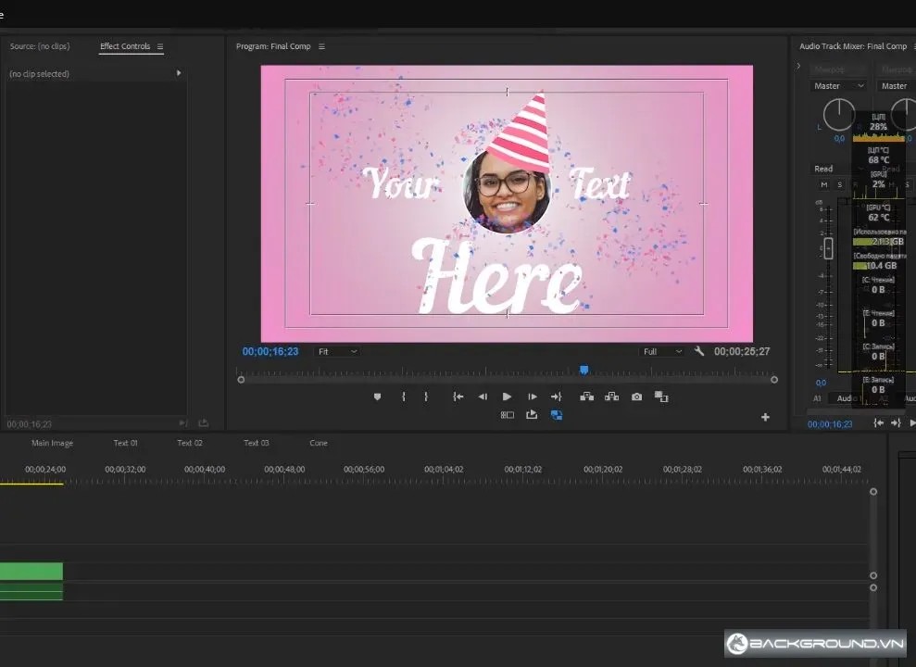This screenshot has width=916, height=667.
Task: Click the Effect Controls export icon at bottom
Action: (x=203, y=422)
